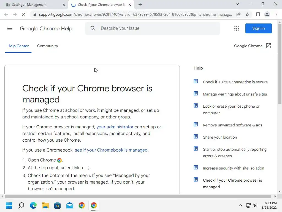Select the Help Center tab
The height and width of the screenshot is (212, 282).
18,46
